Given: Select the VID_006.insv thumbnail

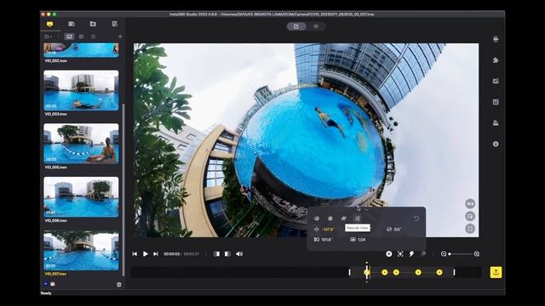Looking at the screenshot, I should click(81, 196).
